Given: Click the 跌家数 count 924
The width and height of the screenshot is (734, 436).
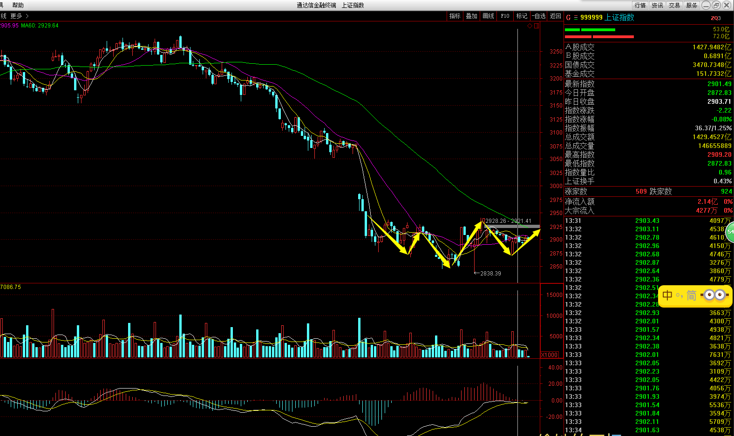Looking at the screenshot, I should 726,191.
